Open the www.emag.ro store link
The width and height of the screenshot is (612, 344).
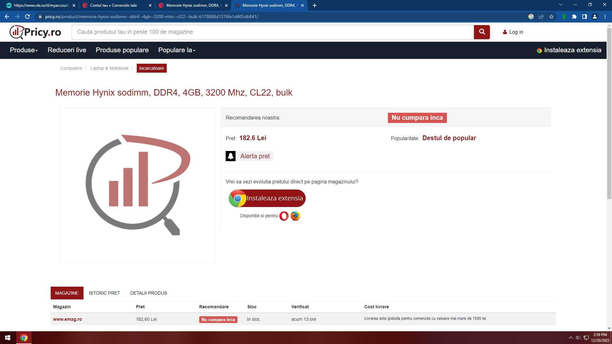pos(67,319)
